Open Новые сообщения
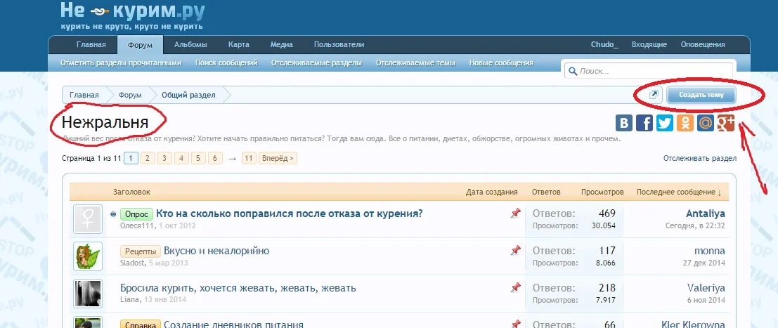 coord(501,63)
